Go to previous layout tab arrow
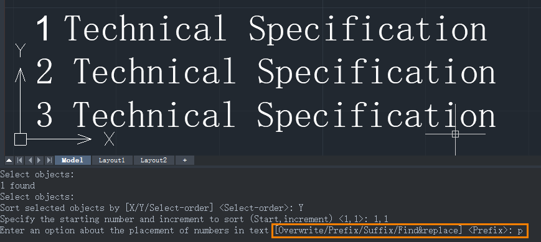Image resolution: width=541 pixels, height=242 pixels. click(x=30, y=161)
